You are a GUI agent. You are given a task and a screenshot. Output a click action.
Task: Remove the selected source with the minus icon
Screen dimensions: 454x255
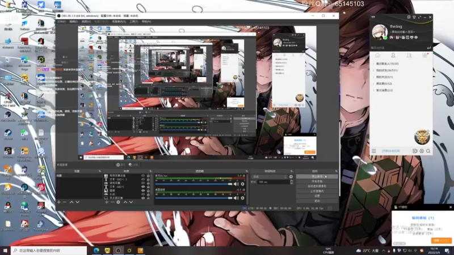point(112,202)
